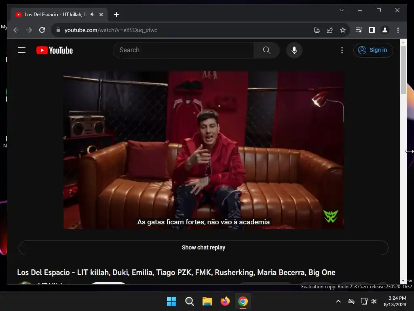Open Chrome three-dot customize menu
The height and width of the screenshot is (311, 414).
pos(398,30)
